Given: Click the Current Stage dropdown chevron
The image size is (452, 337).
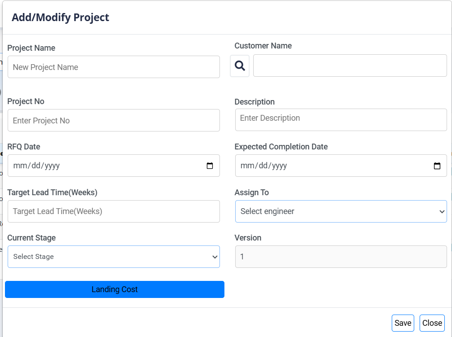Looking at the screenshot, I should click(214, 257).
